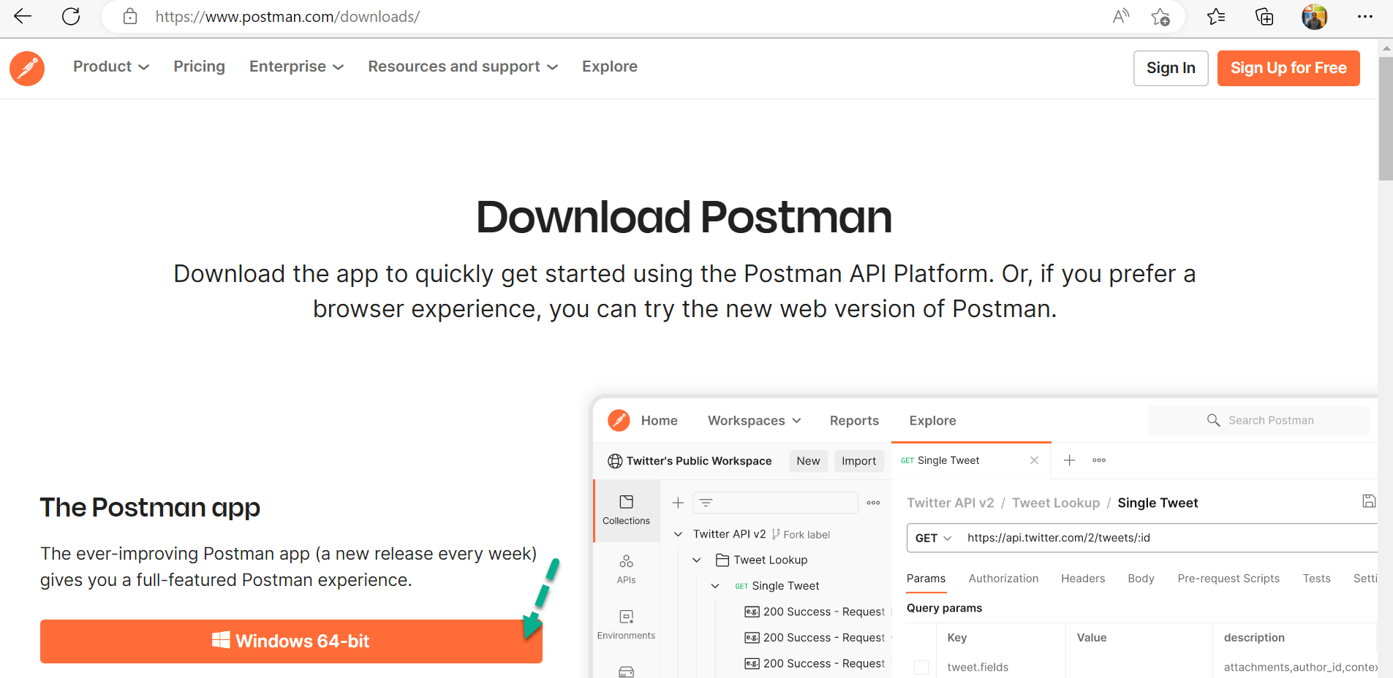Click Home in the app preview navigation
The width and height of the screenshot is (1393, 678).
659,420
